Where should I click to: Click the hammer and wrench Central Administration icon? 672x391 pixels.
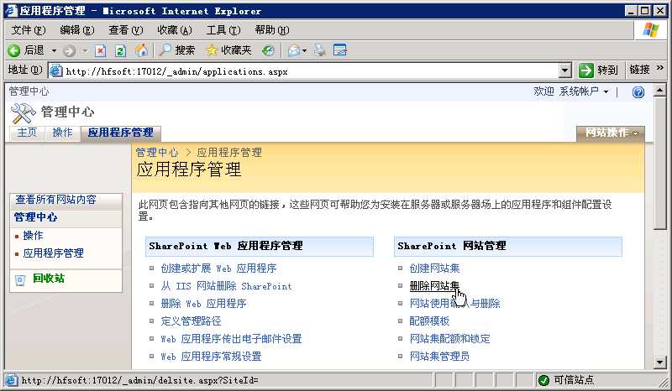[x=23, y=113]
